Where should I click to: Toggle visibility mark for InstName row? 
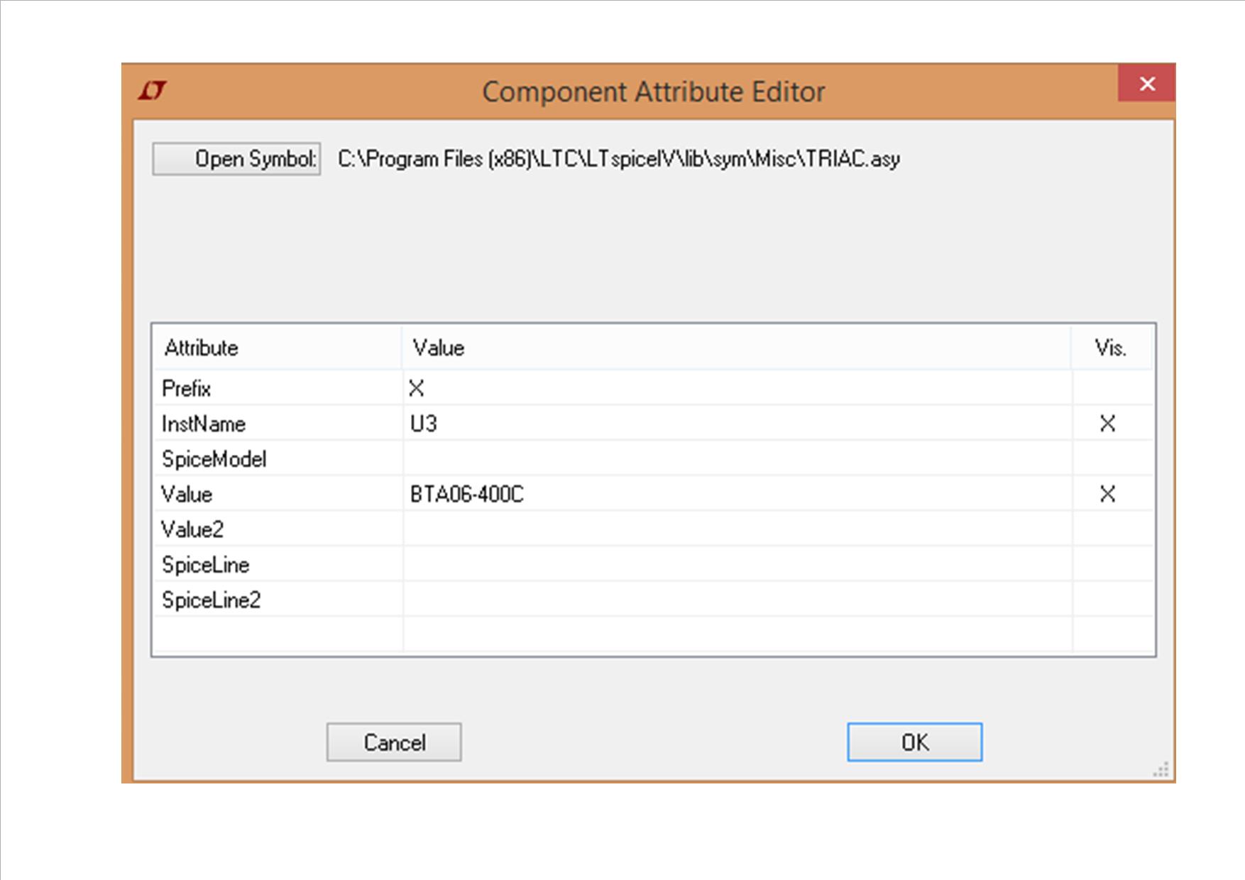(x=1107, y=424)
